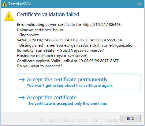Screen dimensions: 145x126
Task: Click the root@reyzar-svn-server text line
Action: tap(61, 51)
